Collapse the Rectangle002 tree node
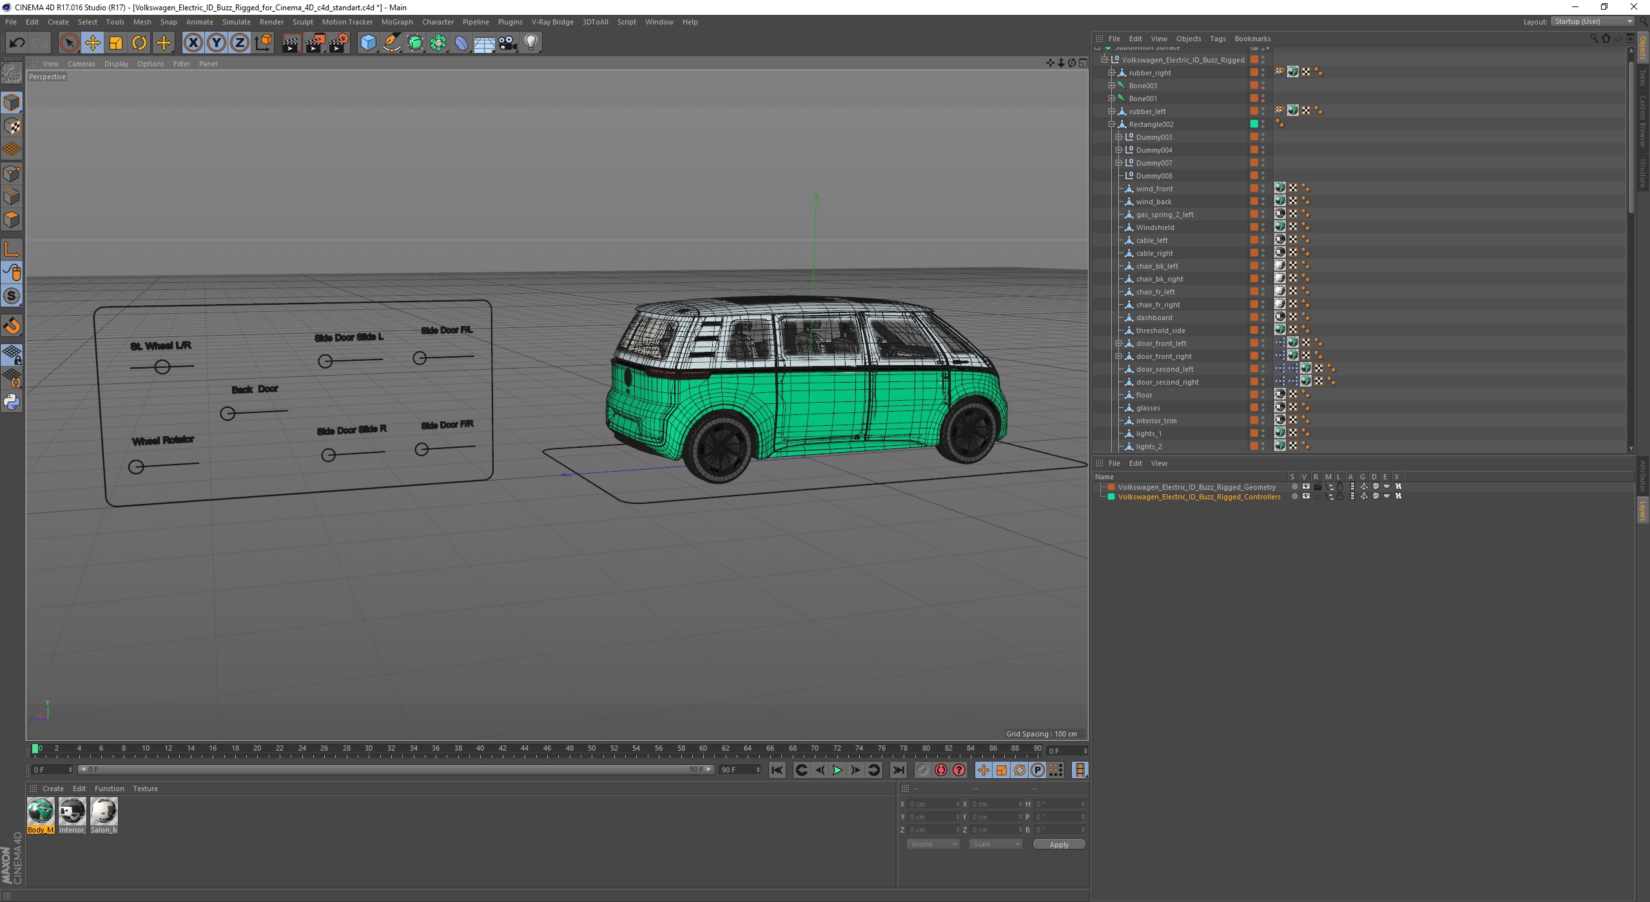This screenshot has height=902, width=1650. pyautogui.click(x=1111, y=124)
